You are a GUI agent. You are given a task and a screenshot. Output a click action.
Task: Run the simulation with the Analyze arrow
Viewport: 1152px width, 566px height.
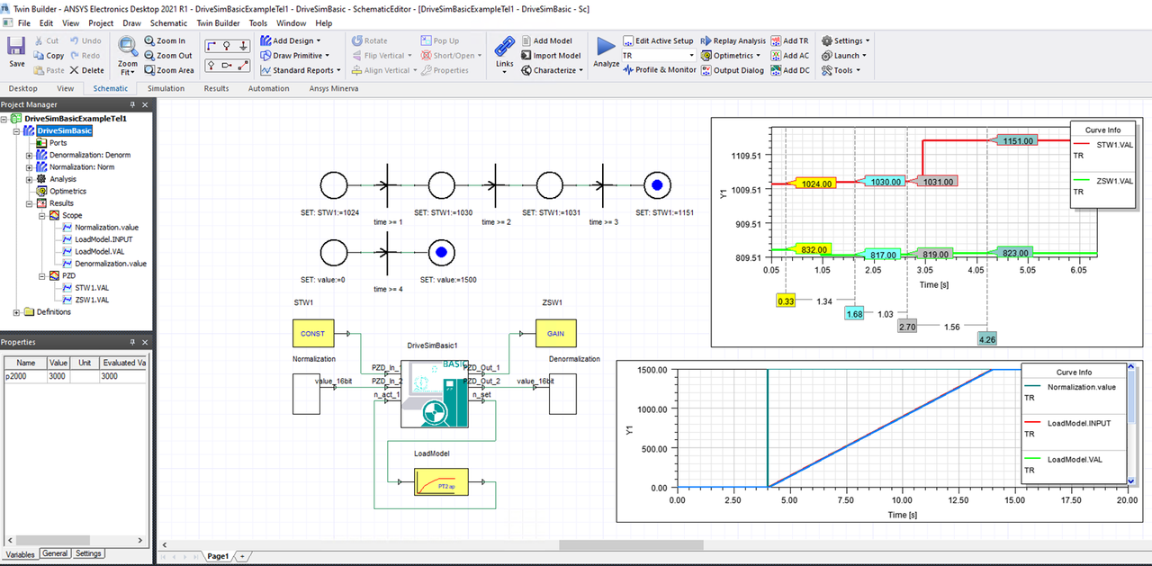tap(607, 52)
